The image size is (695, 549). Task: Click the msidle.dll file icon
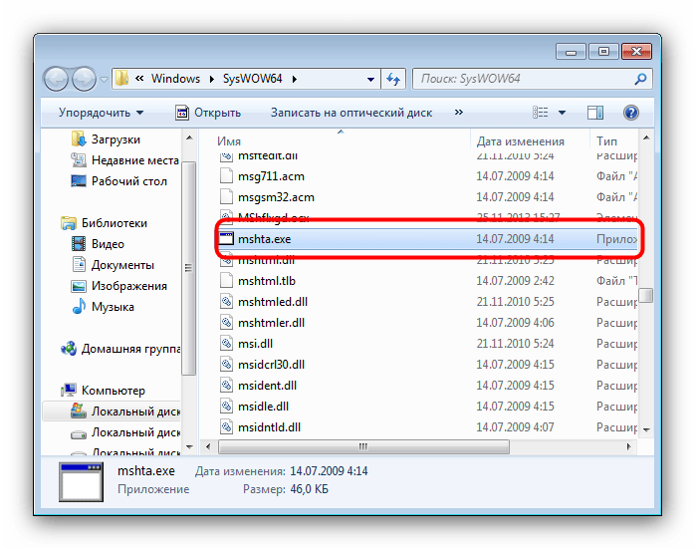(x=226, y=407)
